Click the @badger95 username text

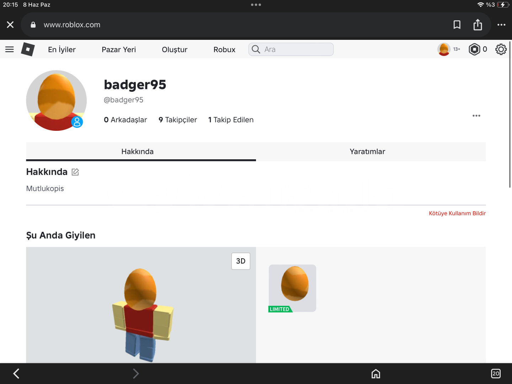(123, 100)
